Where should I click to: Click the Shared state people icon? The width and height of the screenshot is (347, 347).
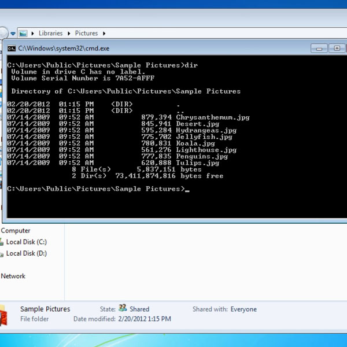pyautogui.click(x=123, y=308)
